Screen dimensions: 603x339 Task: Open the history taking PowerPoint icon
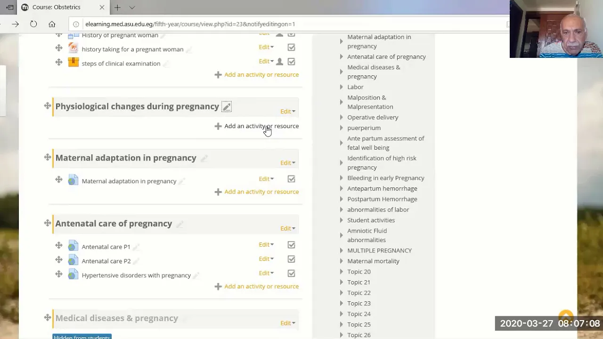pyautogui.click(x=73, y=48)
